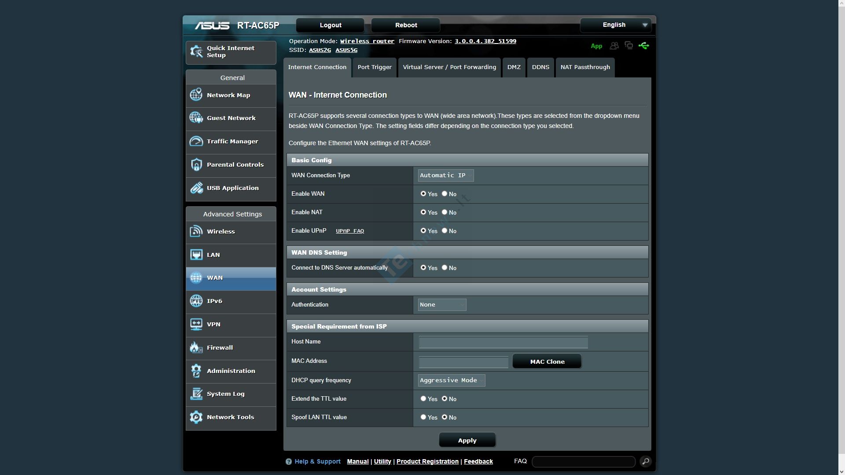
Task: Click the Firewall flame icon
Action: click(196, 347)
